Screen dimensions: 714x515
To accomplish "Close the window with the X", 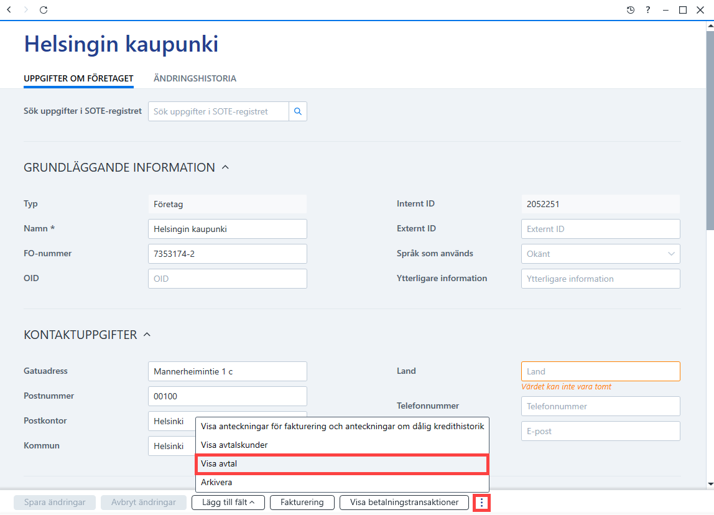I will 700,10.
